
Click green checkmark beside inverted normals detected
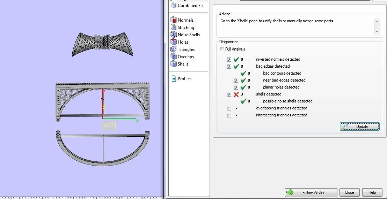[x=236, y=59]
